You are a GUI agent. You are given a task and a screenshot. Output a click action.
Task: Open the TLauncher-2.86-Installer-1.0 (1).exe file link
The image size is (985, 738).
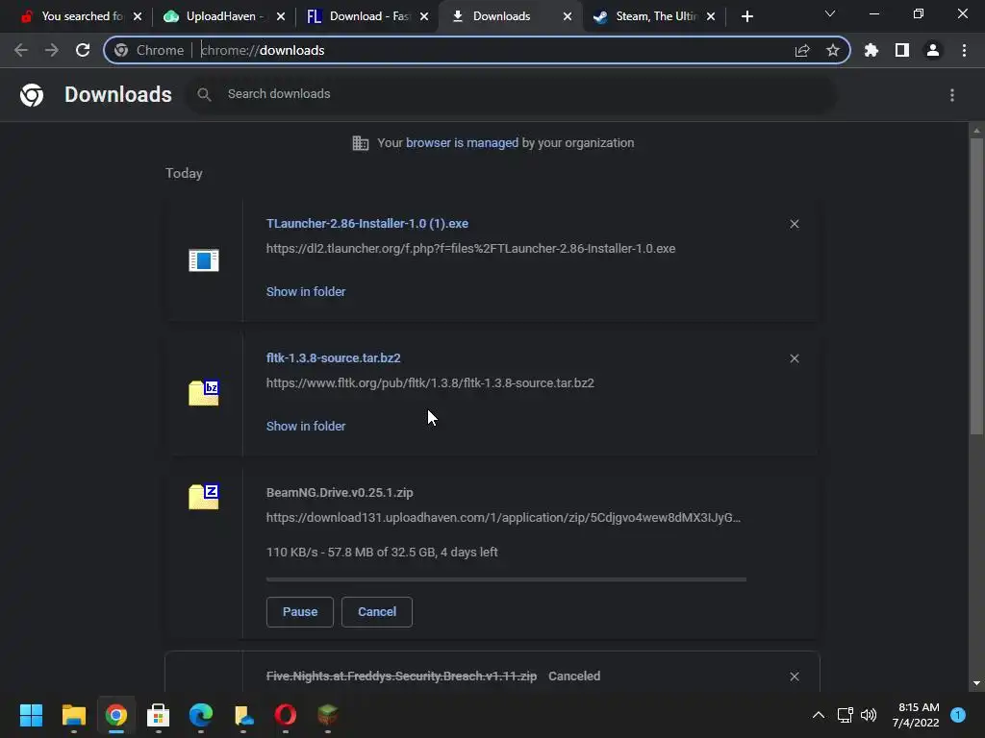click(x=366, y=223)
